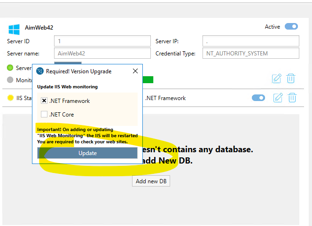Click the Server name: label

pos(23,54)
